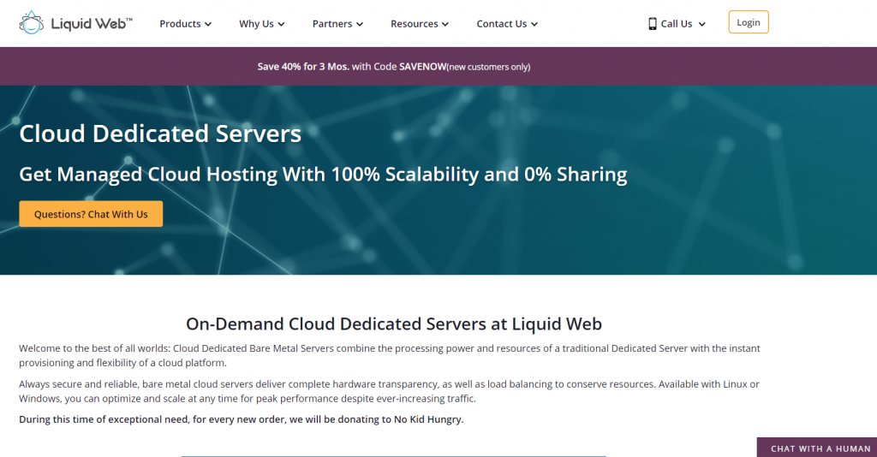Open the Why Us menu
This screenshot has height=457, width=877.
pos(262,23)
